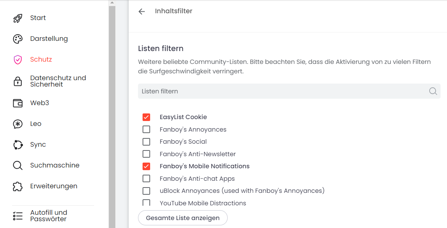Click the search magnifier in filter field
This screenshot has height=228, width=447.
(x=433, y=91)
